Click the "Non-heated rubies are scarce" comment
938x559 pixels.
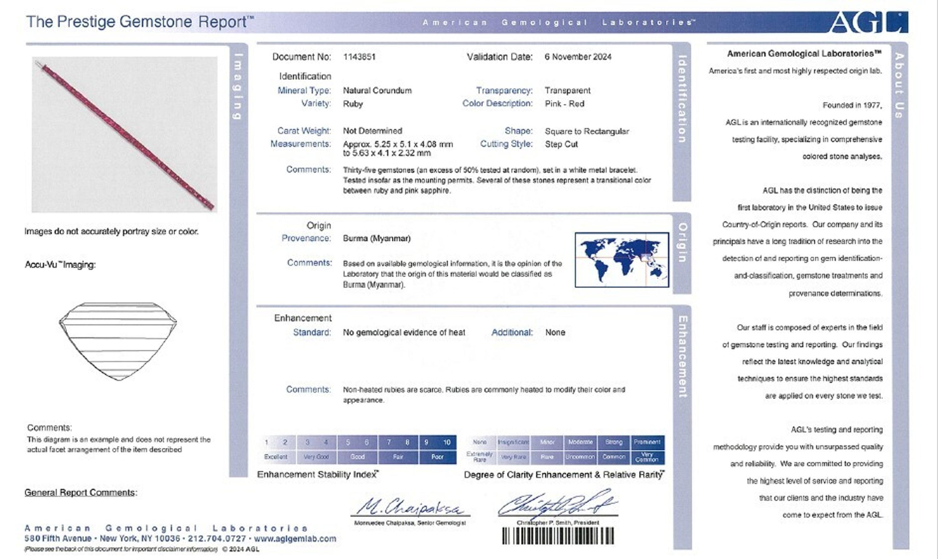pyautogui.click(x=484, y=395)
